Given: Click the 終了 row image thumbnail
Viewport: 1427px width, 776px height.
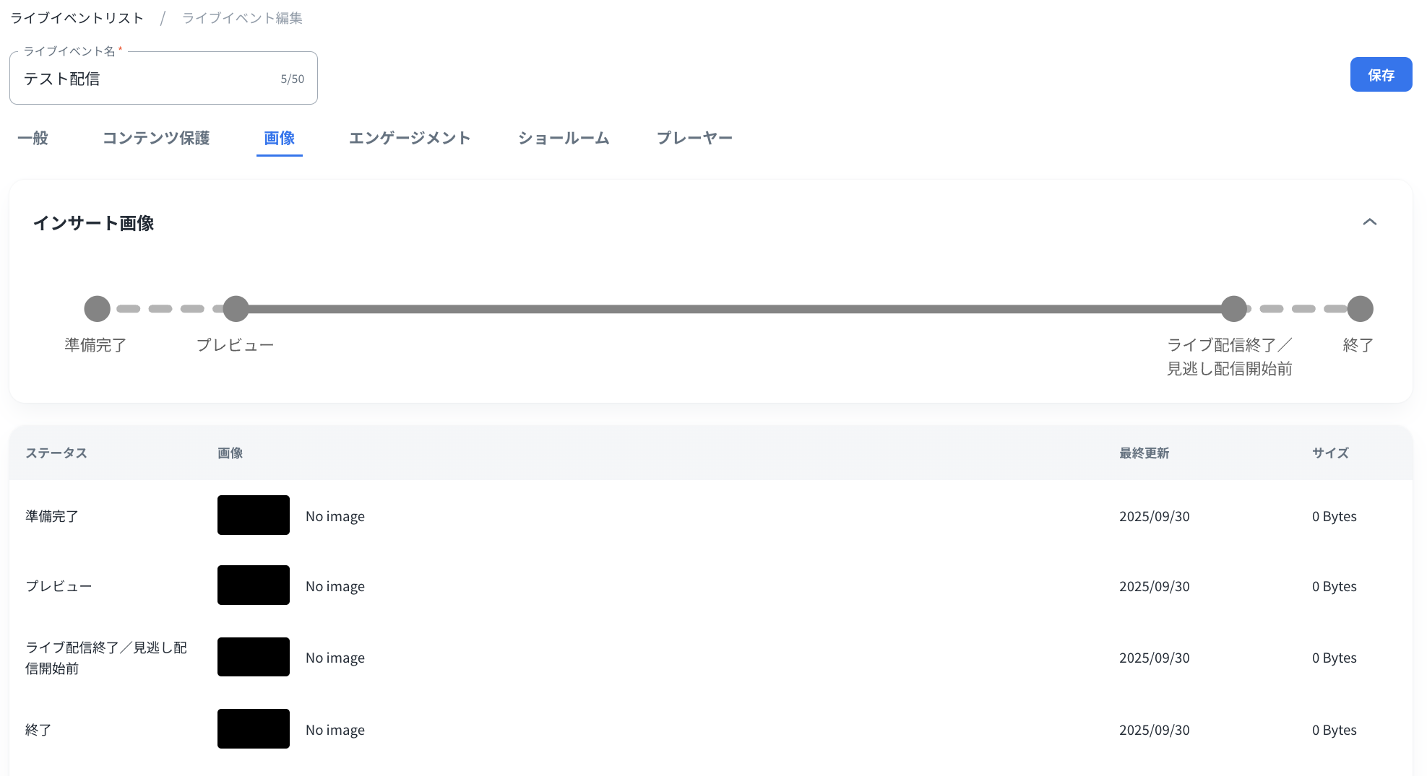Looking at the screenshot, I should coord(254,729).
